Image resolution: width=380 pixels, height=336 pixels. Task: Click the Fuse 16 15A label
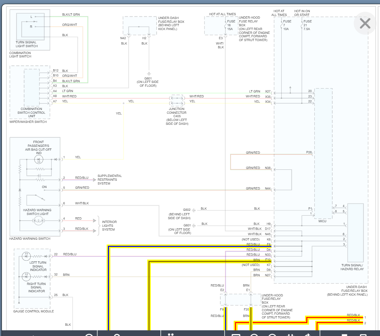pos(231,25)
